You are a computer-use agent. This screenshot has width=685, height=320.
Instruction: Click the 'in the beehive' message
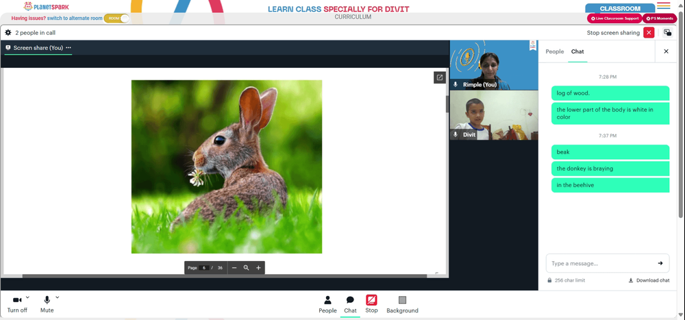pyautogui.click(x=610, y=186)
